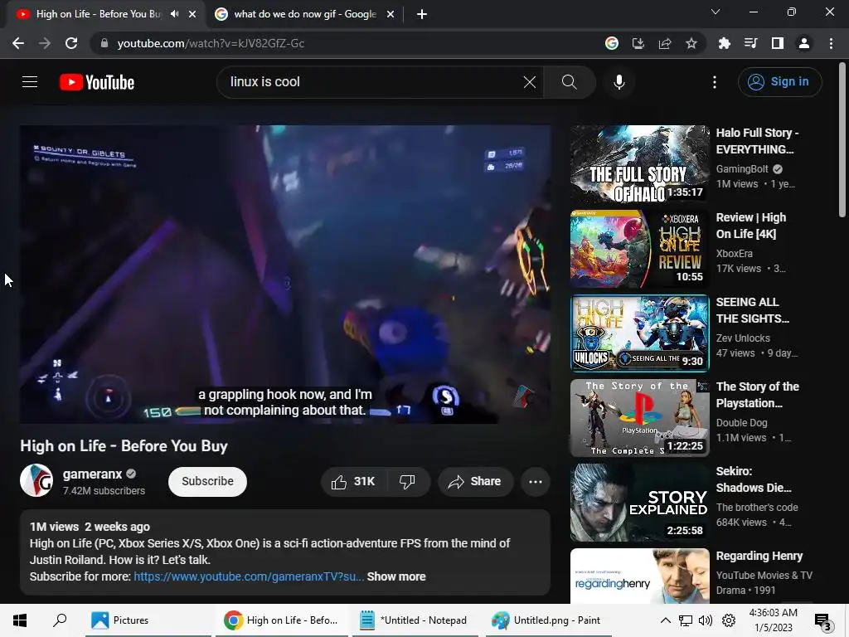
Task: Bookmark this page with star icon
Action: tap(691, 43)
